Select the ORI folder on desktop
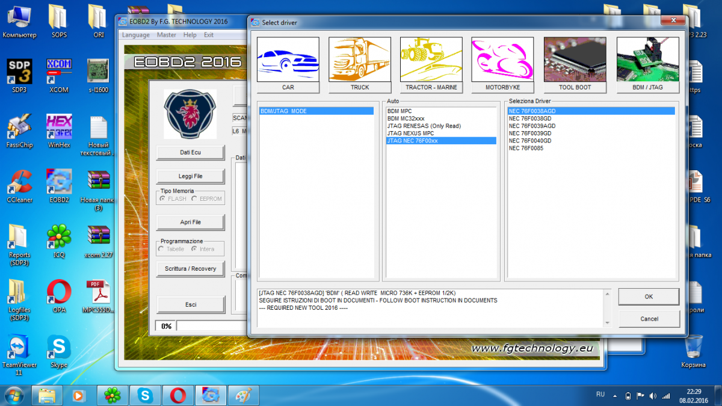The height and width of the screenshot is (406, 722). click(99, 21)
